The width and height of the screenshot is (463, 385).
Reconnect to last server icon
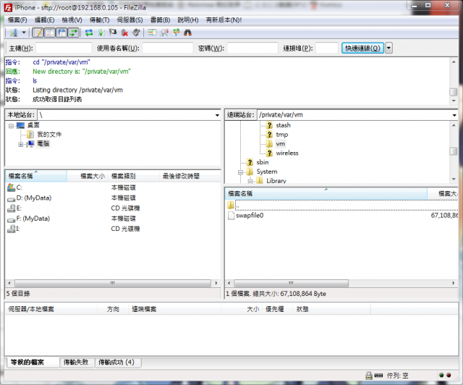tap(136, 33)
